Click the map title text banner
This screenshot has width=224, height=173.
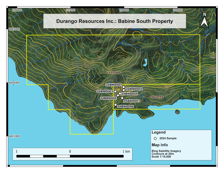click(x=115, y=21)
